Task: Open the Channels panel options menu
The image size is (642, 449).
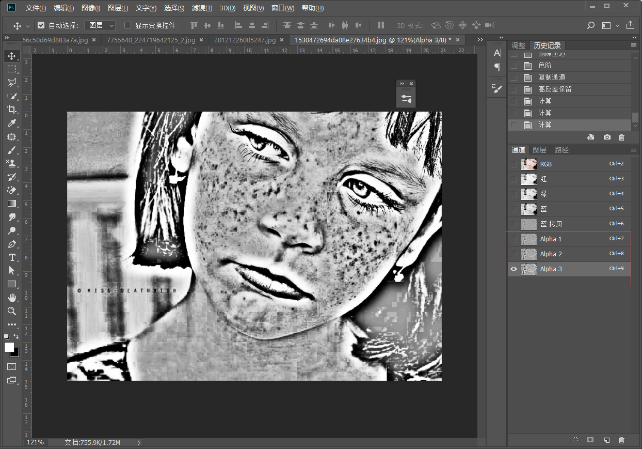Action: pyautogui.click(x=634, y=150)
